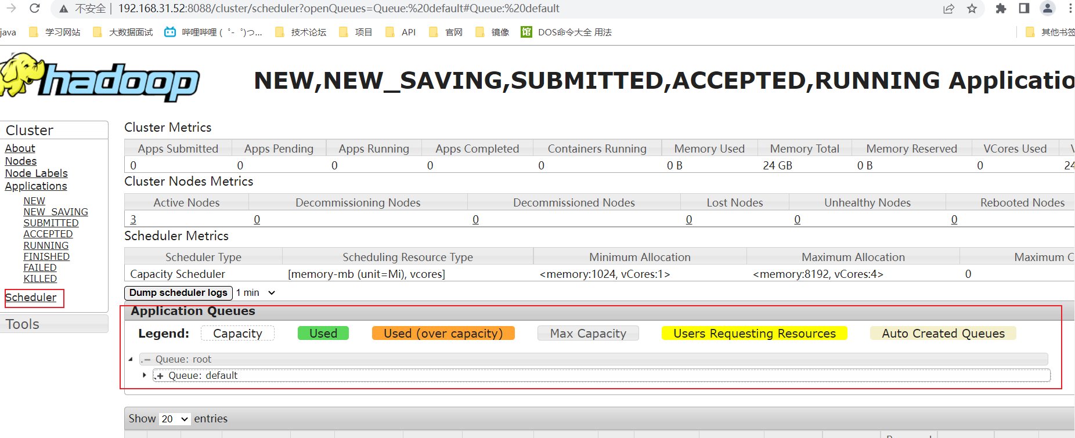Filter applications by RUNNING state
The width and height of the screenshot is (1075, 438).
pyautogui.click(x=46, y=245)
